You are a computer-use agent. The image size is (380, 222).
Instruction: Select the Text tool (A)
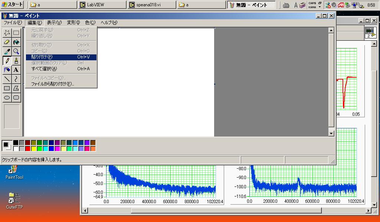(x=16, y=70)
